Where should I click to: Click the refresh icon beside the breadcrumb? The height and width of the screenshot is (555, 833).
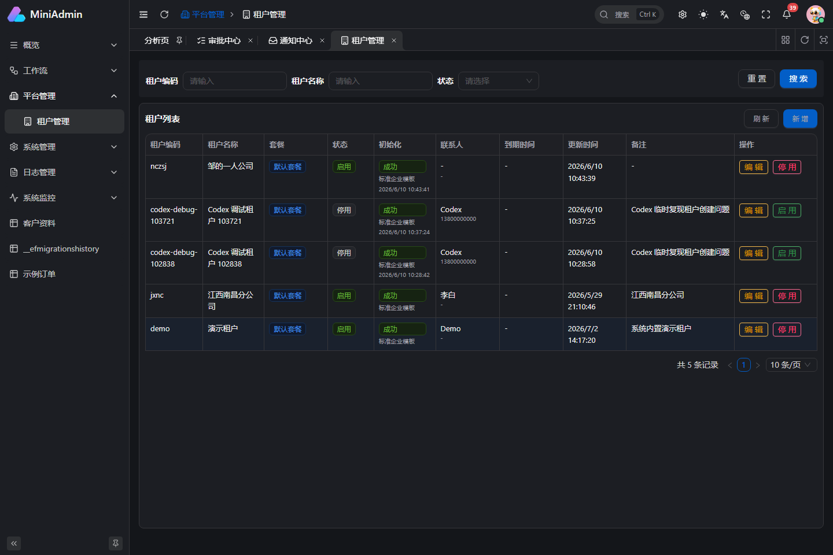(x=164, y=14)
